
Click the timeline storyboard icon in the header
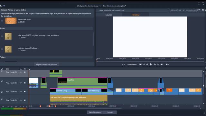tap(7, 69)
